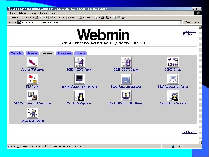This screenshot has width=209, height=157.
Task: Expand the Mail button dropdown arrow
Action: (x=99, y=18)
